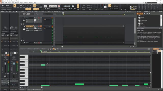The image size is (163, 91).
Task: Click the add track plus button
Action: pyautogui.click(x=34, y=14)
